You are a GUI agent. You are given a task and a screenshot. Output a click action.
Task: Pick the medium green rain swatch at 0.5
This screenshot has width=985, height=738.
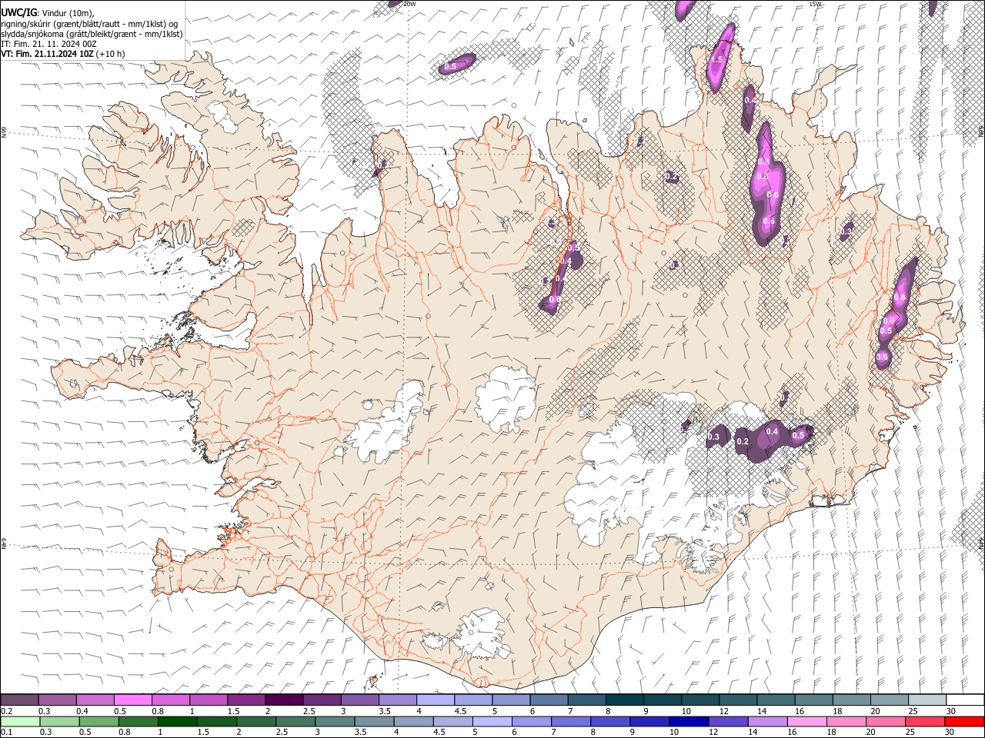pyautogui.click(x=98, y=721)
